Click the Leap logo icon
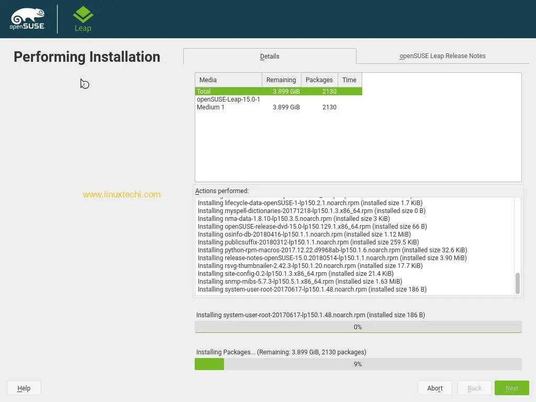Image resolution: width=536 pixels, height=402 pixels. point(83,19)
